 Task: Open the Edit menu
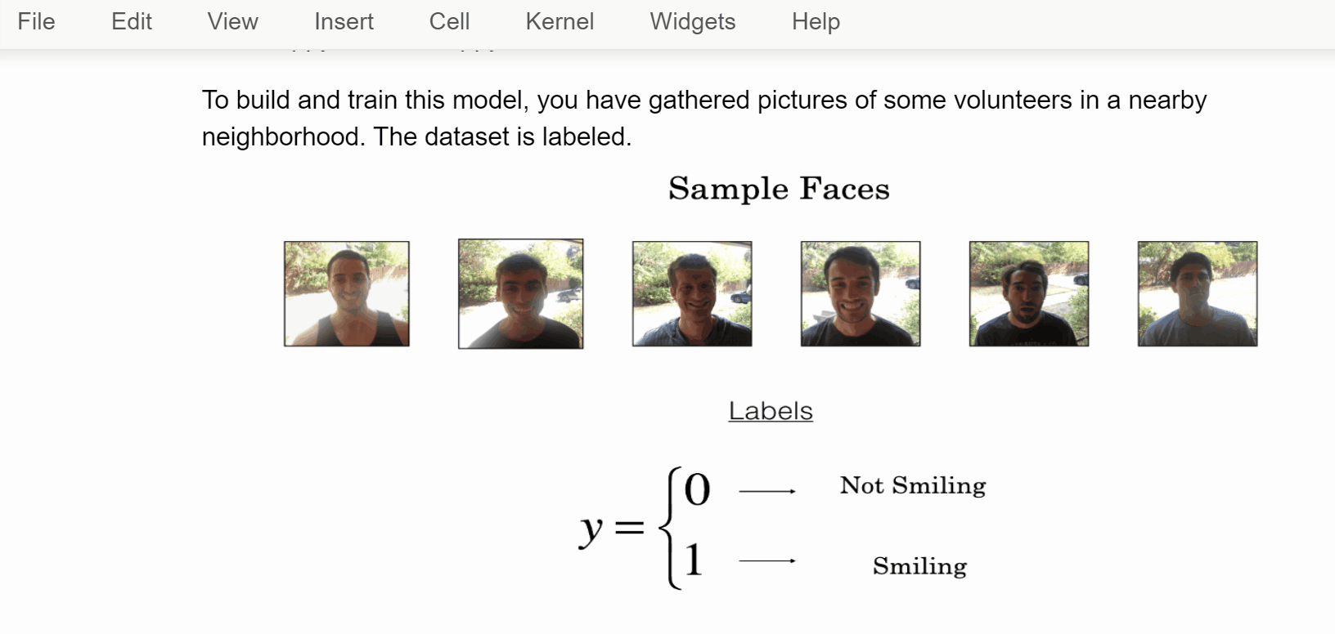[x=132, y=21]
